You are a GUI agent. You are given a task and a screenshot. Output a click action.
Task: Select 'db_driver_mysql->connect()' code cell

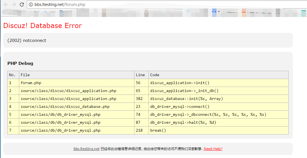click(218, 107)
